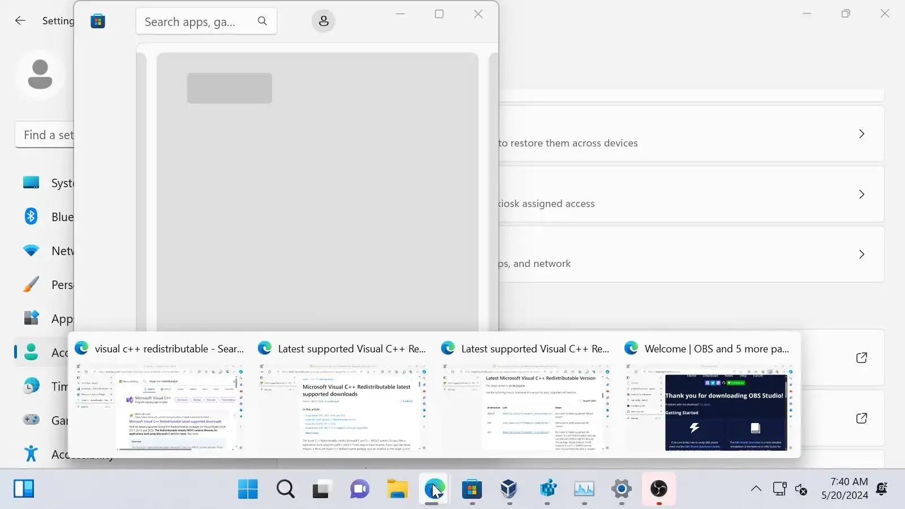Screen dimensions: 905x509
Task: Open Time & language via clock icon
Action: pos(31,386)
